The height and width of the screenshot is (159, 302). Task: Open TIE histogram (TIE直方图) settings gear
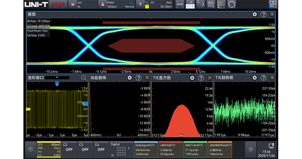coord(192,78)
